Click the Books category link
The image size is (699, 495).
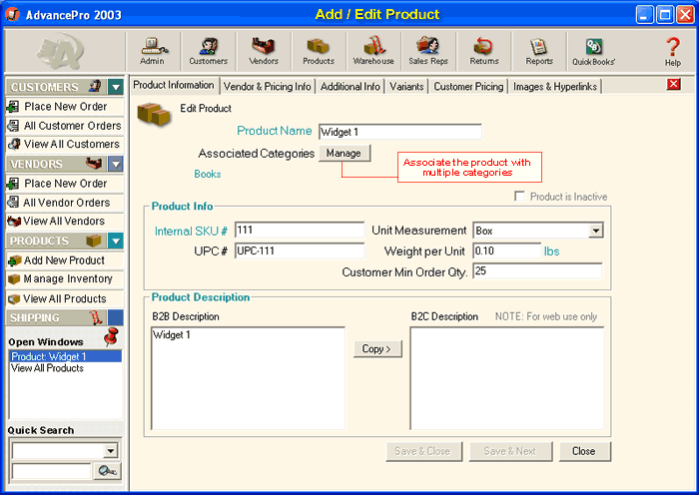(x=208, y=174)
